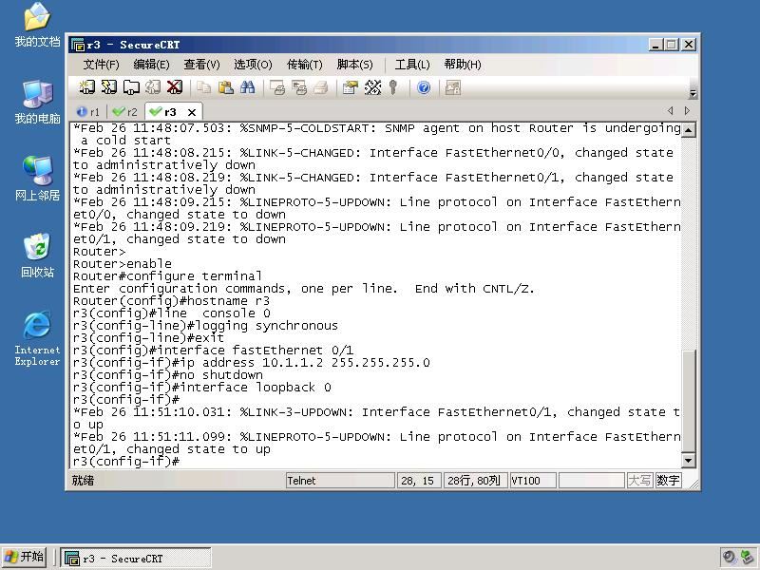Click the Connect in Tab icon
The image size is (760, 570).
tap(131, 87)
